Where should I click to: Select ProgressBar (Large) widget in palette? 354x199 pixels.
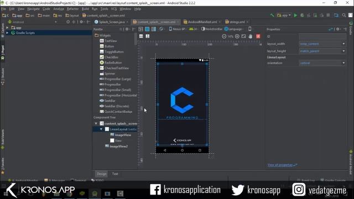[116, 79]
